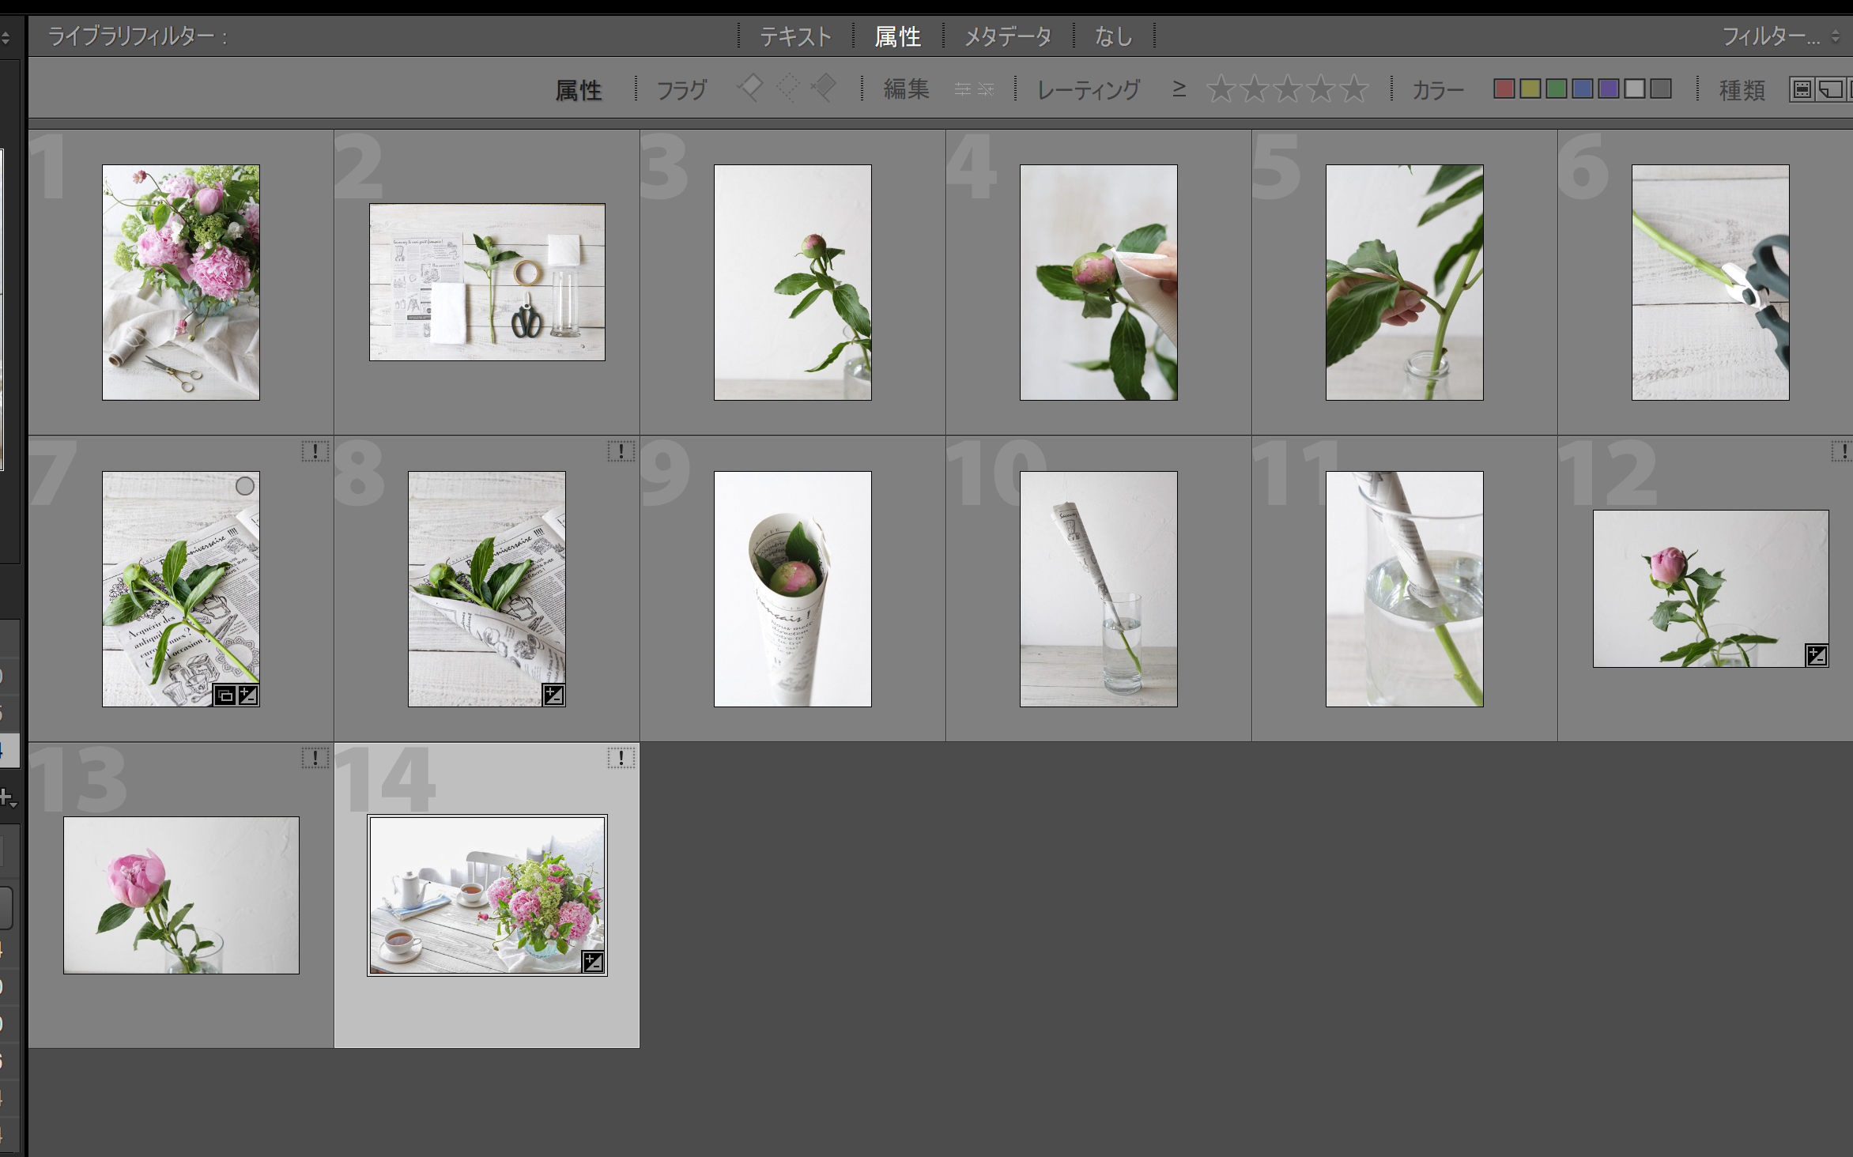
Task: Filter by no color label gray swatch
Action: point(1661,89)
